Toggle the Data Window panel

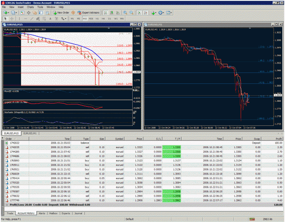coord(29,12)
